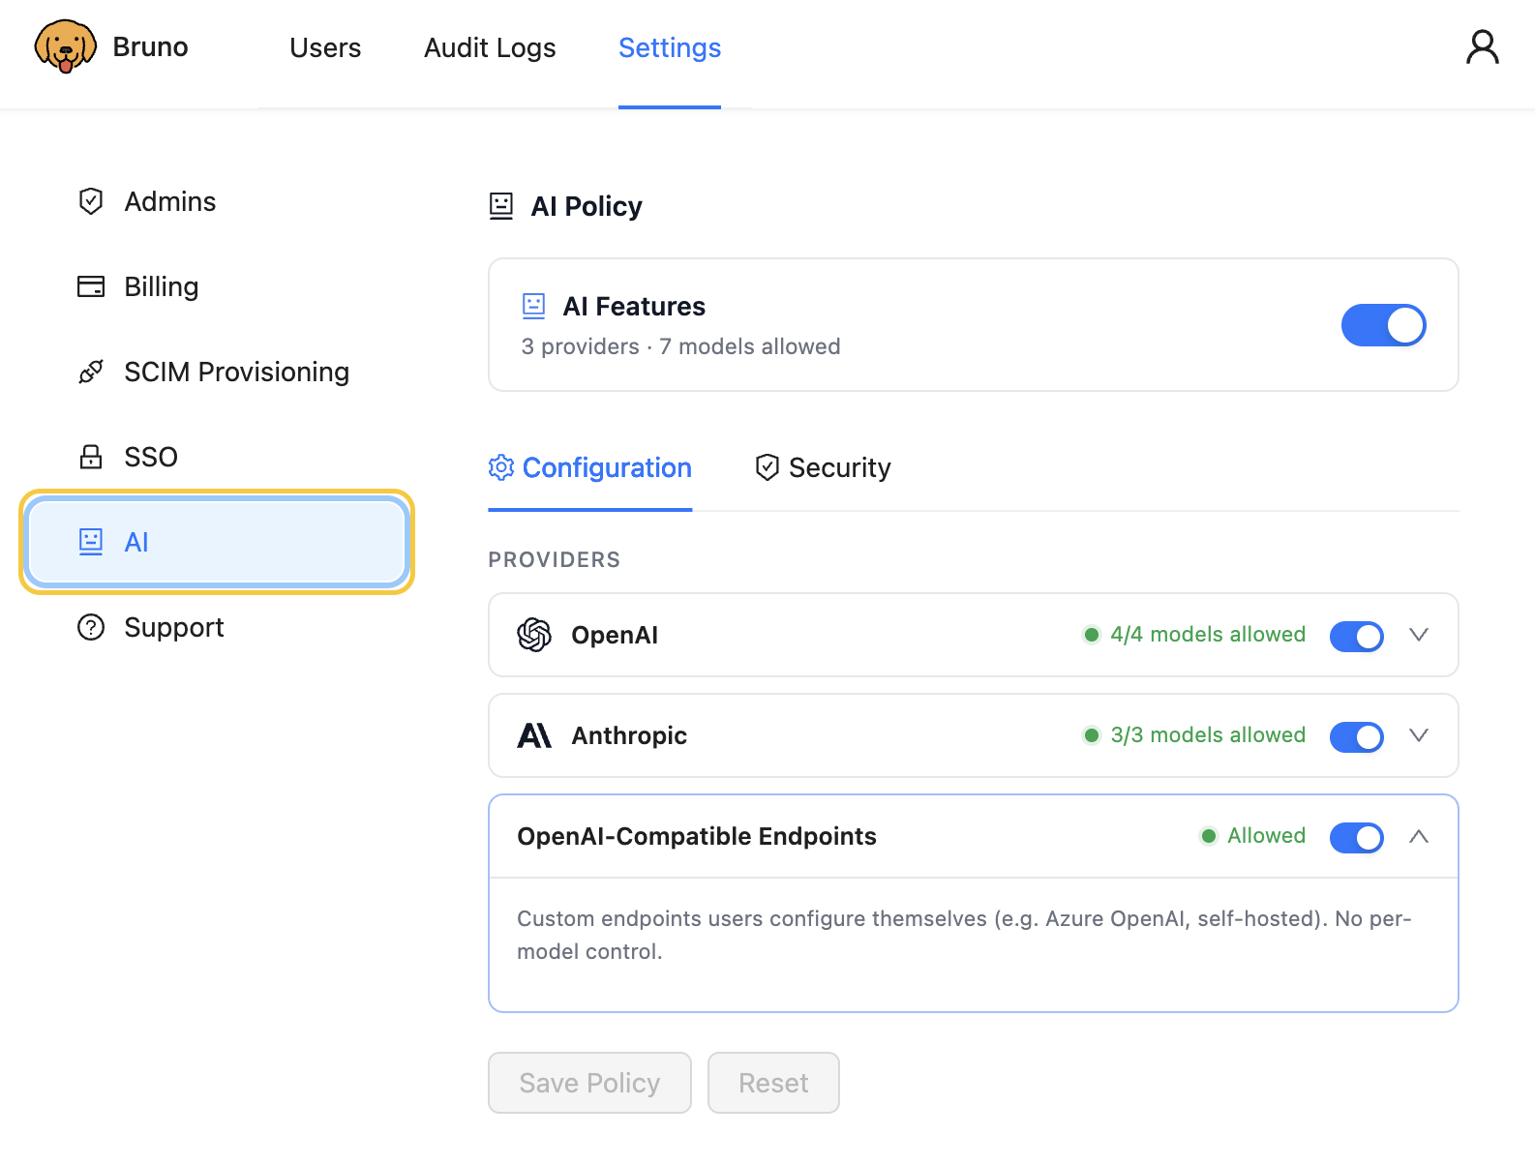The width and height of the screenshot is (1535, 1165).
Task: Click the custom endpoints description text
Action: tap(964, 935)
